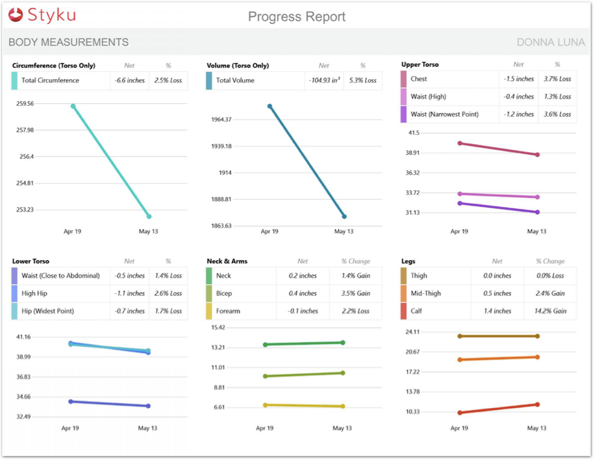Click the Upper Torso section heading
The height and width of the screenshot is (460, 594).
coord(420,64)
